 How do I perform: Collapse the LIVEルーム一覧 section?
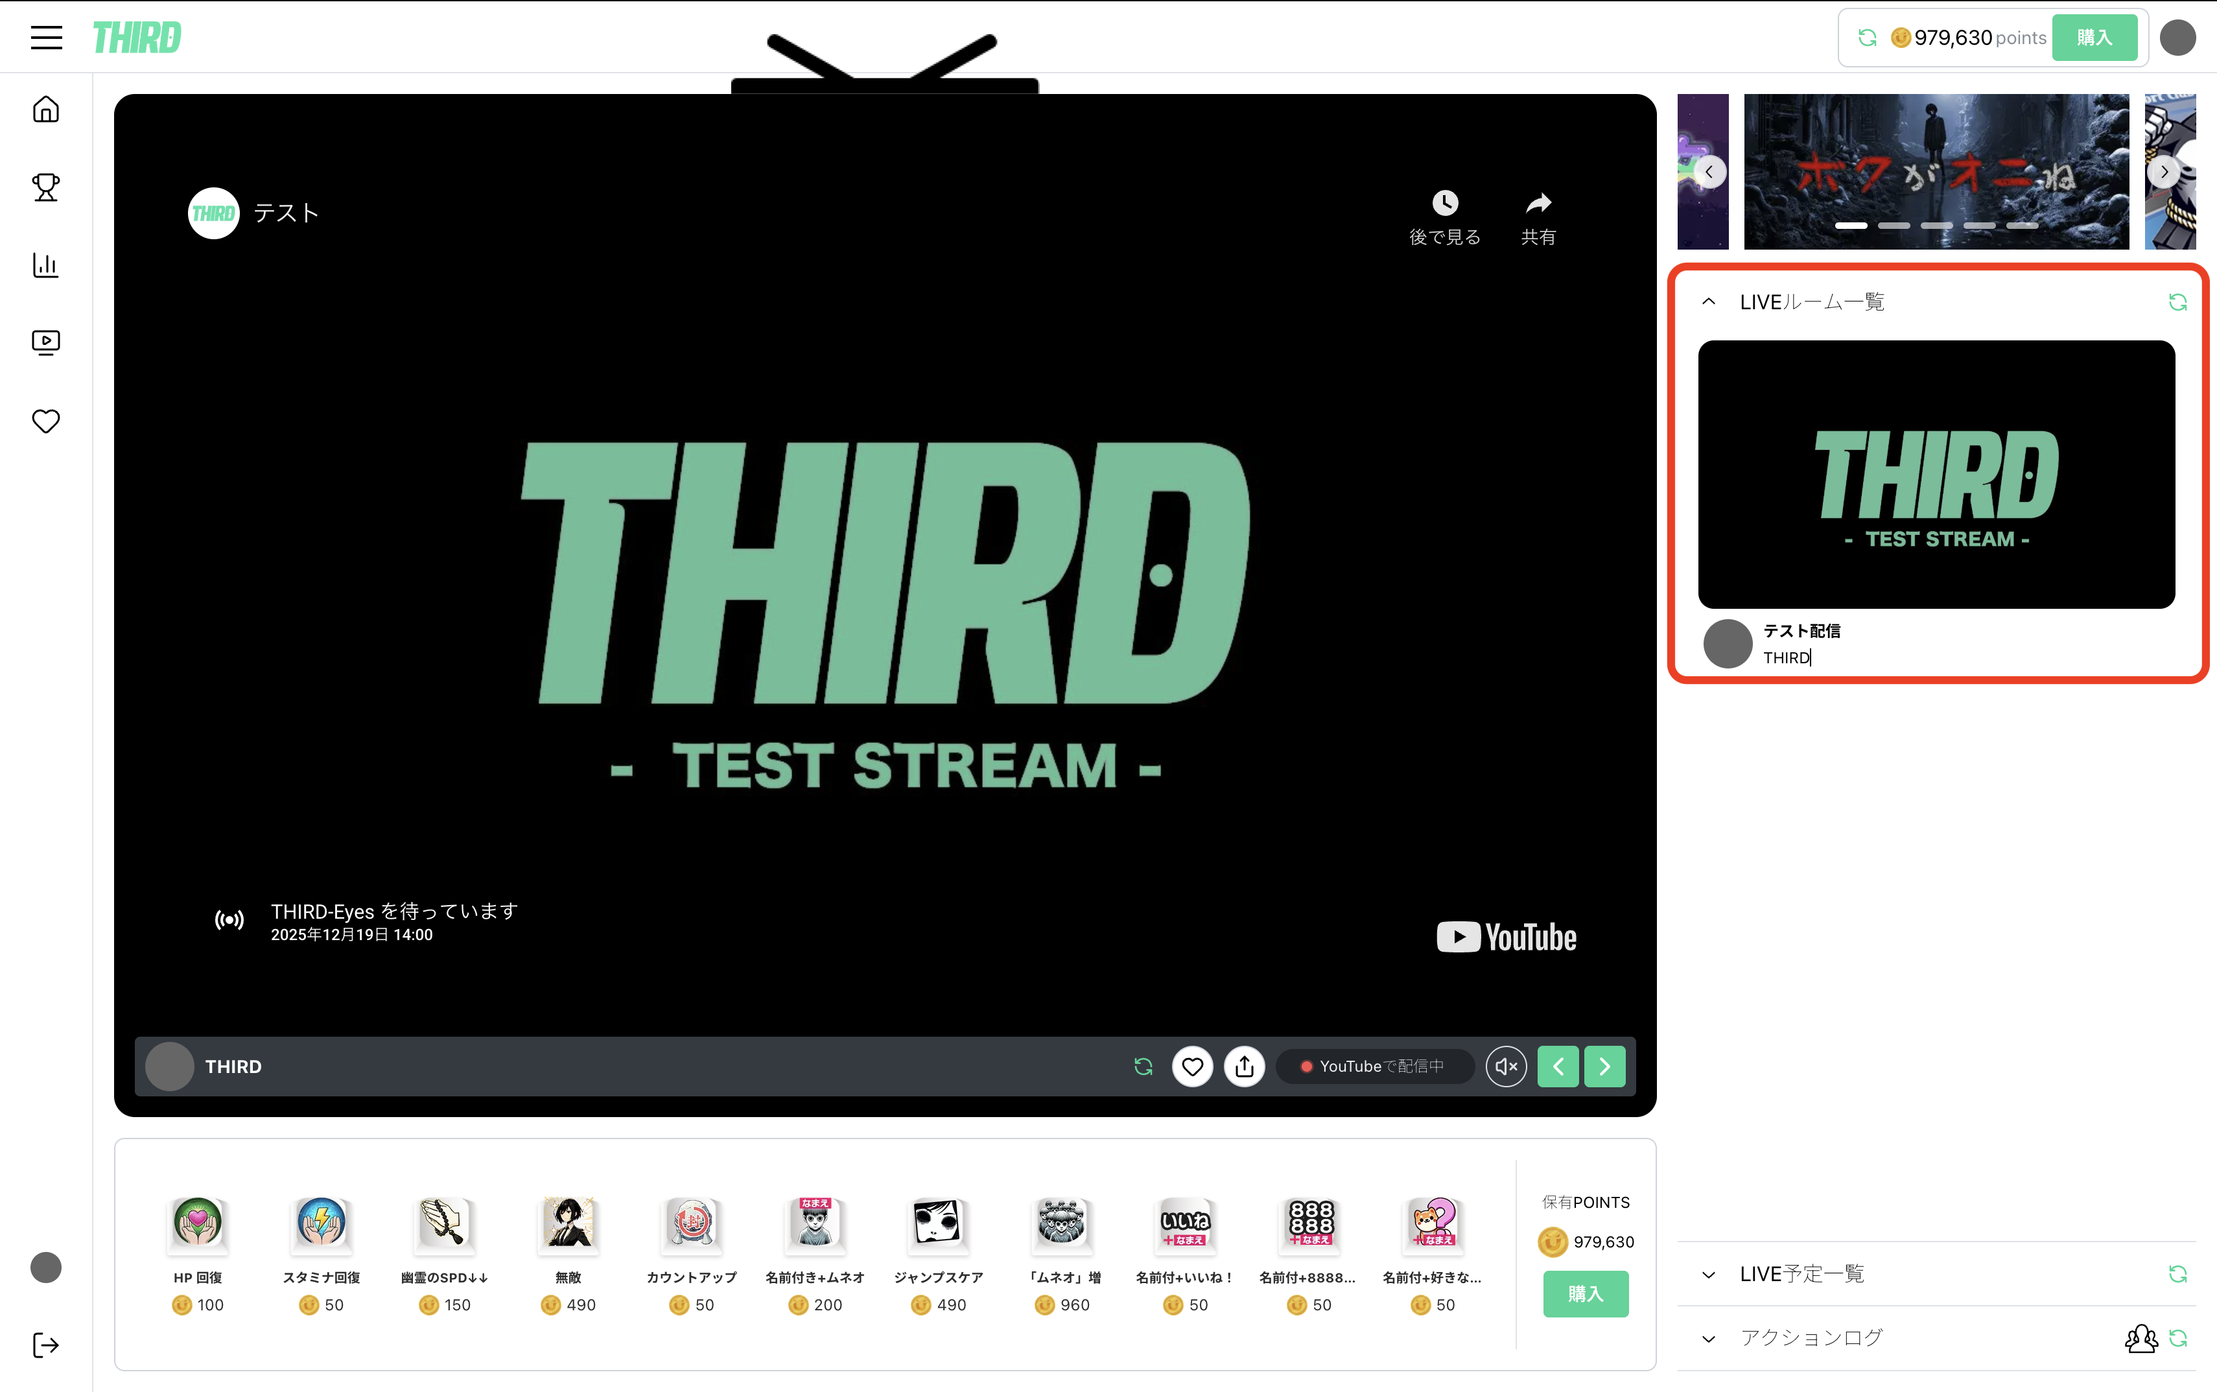pos(1709,302)
